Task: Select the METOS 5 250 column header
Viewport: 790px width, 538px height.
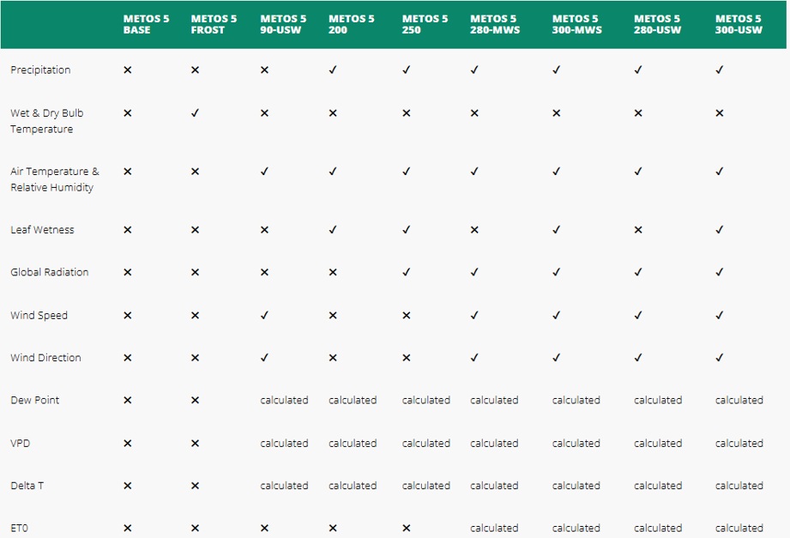Action: [425, 24]
